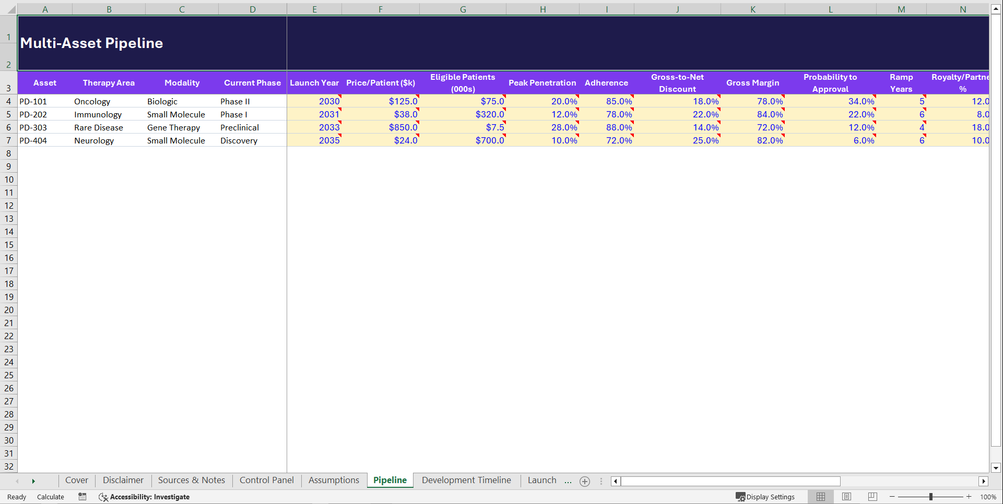
Task: Click the New Sheet plus icon
Action: [585, 482]
